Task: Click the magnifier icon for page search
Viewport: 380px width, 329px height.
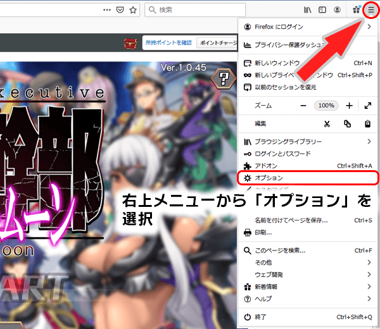Action: coord(248,251)
